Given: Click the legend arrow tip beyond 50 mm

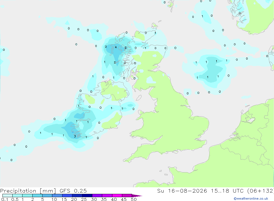Looking at the screenshot, I should click(137, 196).
